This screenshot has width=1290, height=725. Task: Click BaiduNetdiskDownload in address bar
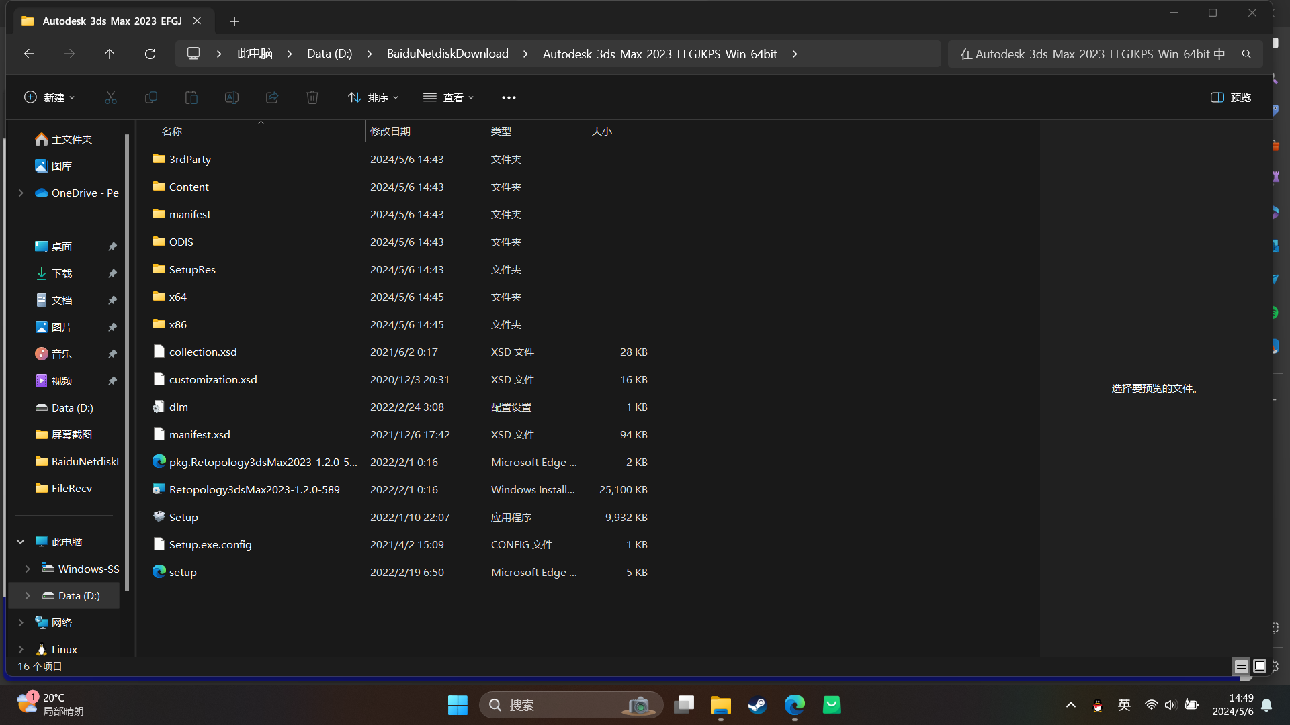pyautogui.click(x=447, y=54)
